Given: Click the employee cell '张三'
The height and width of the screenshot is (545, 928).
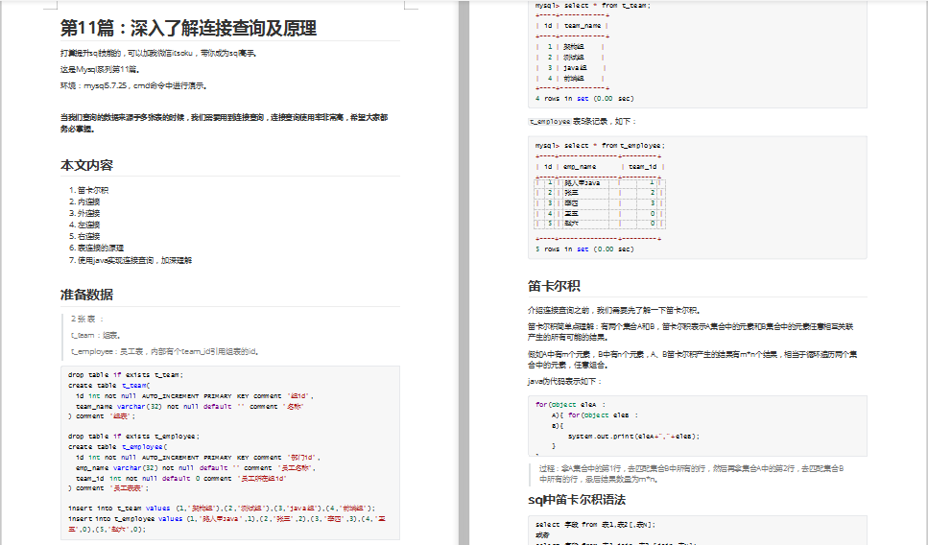Looking at the screenshot, I should click(x=571, y=193).
